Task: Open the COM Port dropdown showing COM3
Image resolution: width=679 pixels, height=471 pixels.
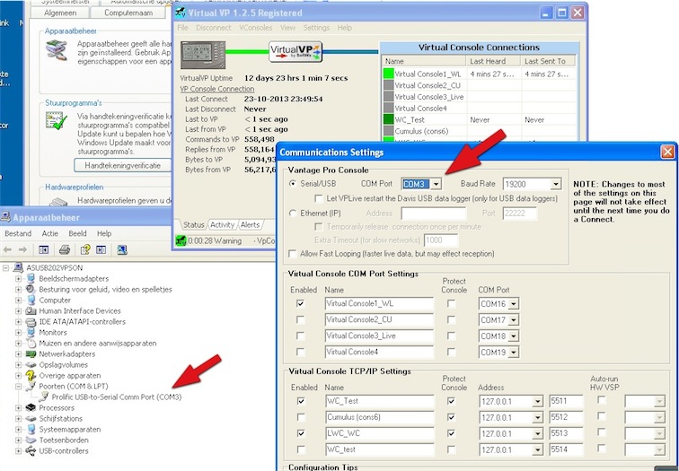Action: [x=436, y=184]
